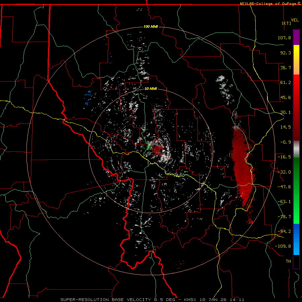Select the 45.6 scale value

tap(286, 97)
